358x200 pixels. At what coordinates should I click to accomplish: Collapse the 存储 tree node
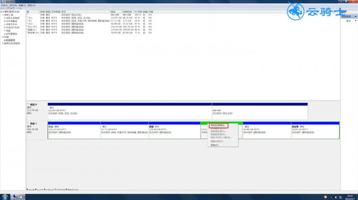(1, 37)
